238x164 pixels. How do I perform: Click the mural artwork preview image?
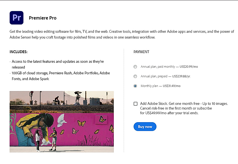(x=62, y=122)
